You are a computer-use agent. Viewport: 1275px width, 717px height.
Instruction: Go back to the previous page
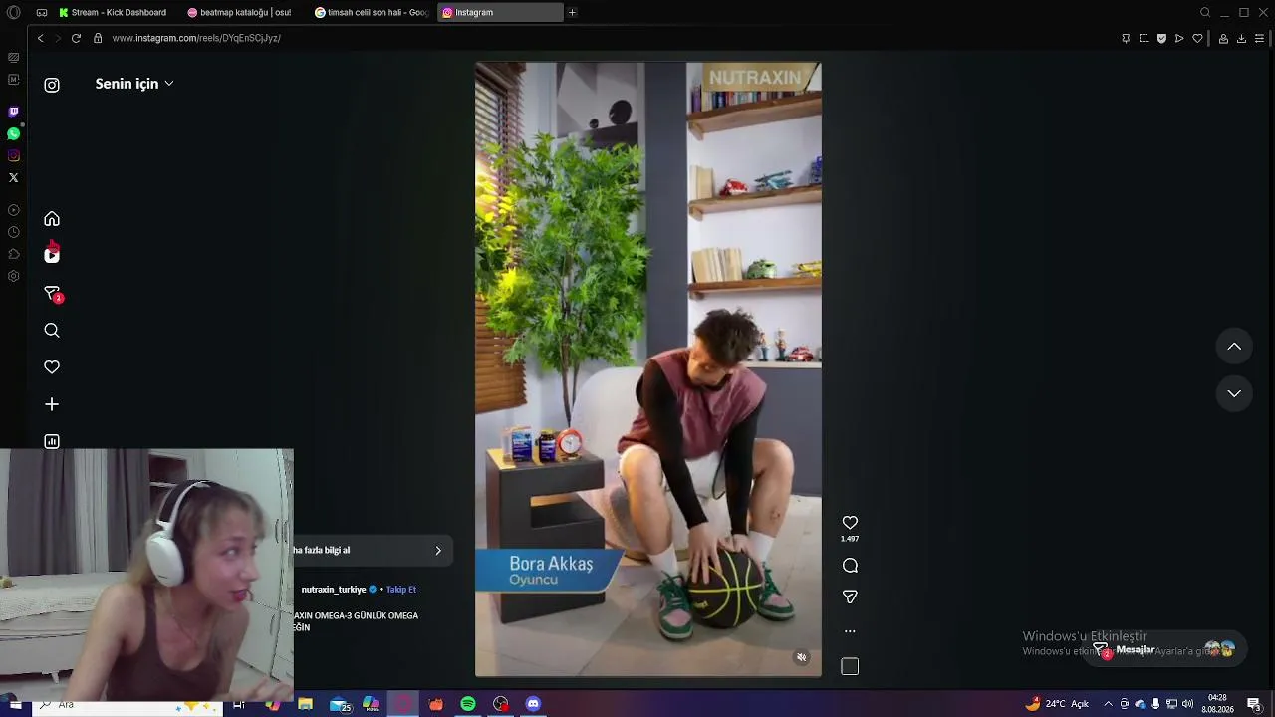tap(40, 38)
